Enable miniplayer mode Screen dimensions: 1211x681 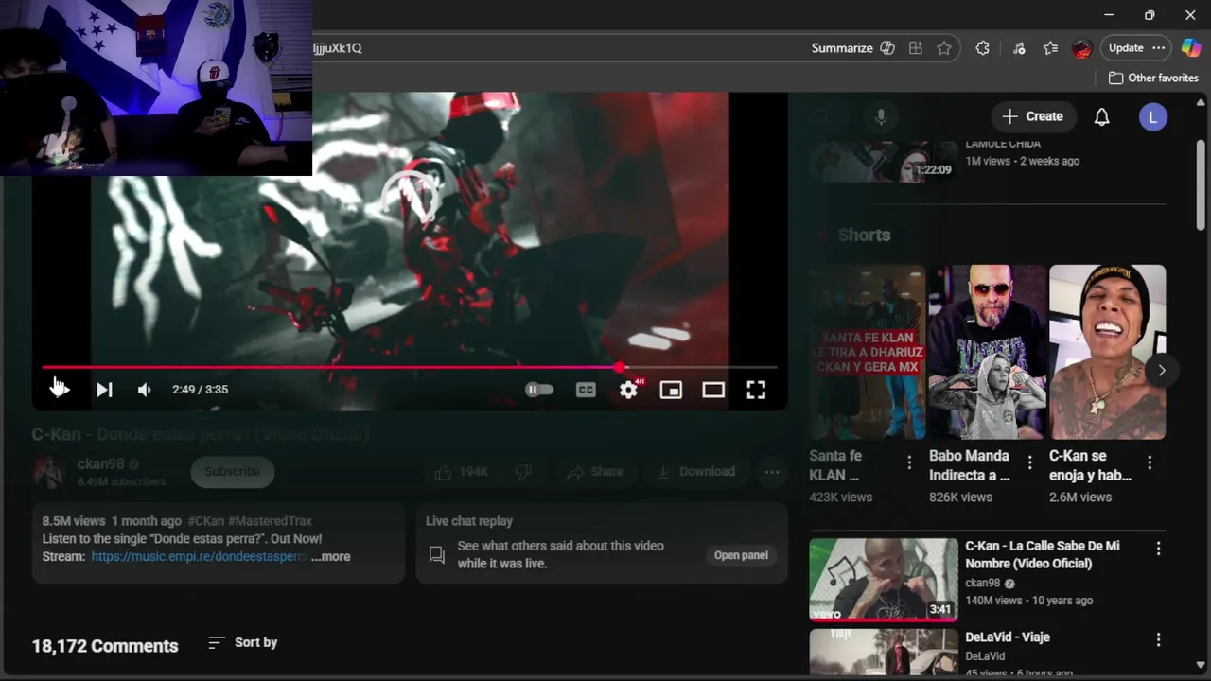[671, 390]
